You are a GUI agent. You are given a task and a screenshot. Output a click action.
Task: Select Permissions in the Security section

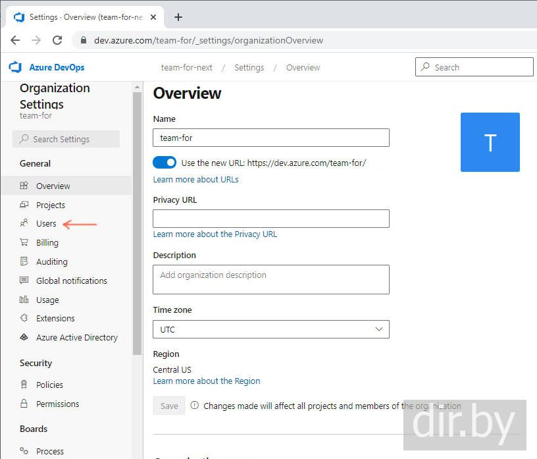[57, 404]
